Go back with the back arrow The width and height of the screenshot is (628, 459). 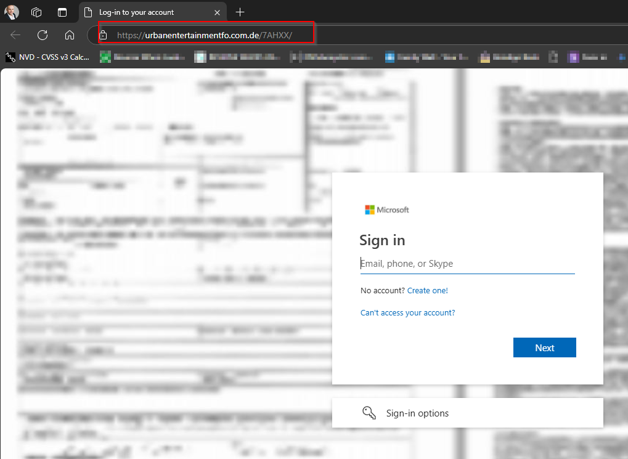point(15,35)
